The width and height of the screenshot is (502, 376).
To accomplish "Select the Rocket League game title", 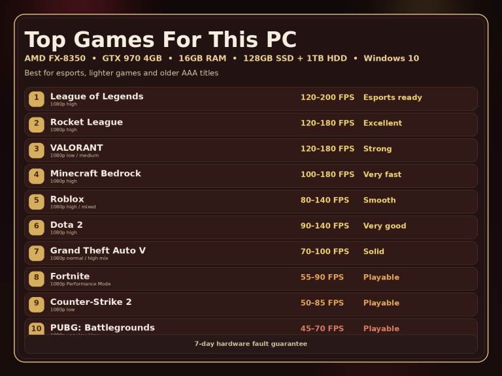I will tap(86, 122).
